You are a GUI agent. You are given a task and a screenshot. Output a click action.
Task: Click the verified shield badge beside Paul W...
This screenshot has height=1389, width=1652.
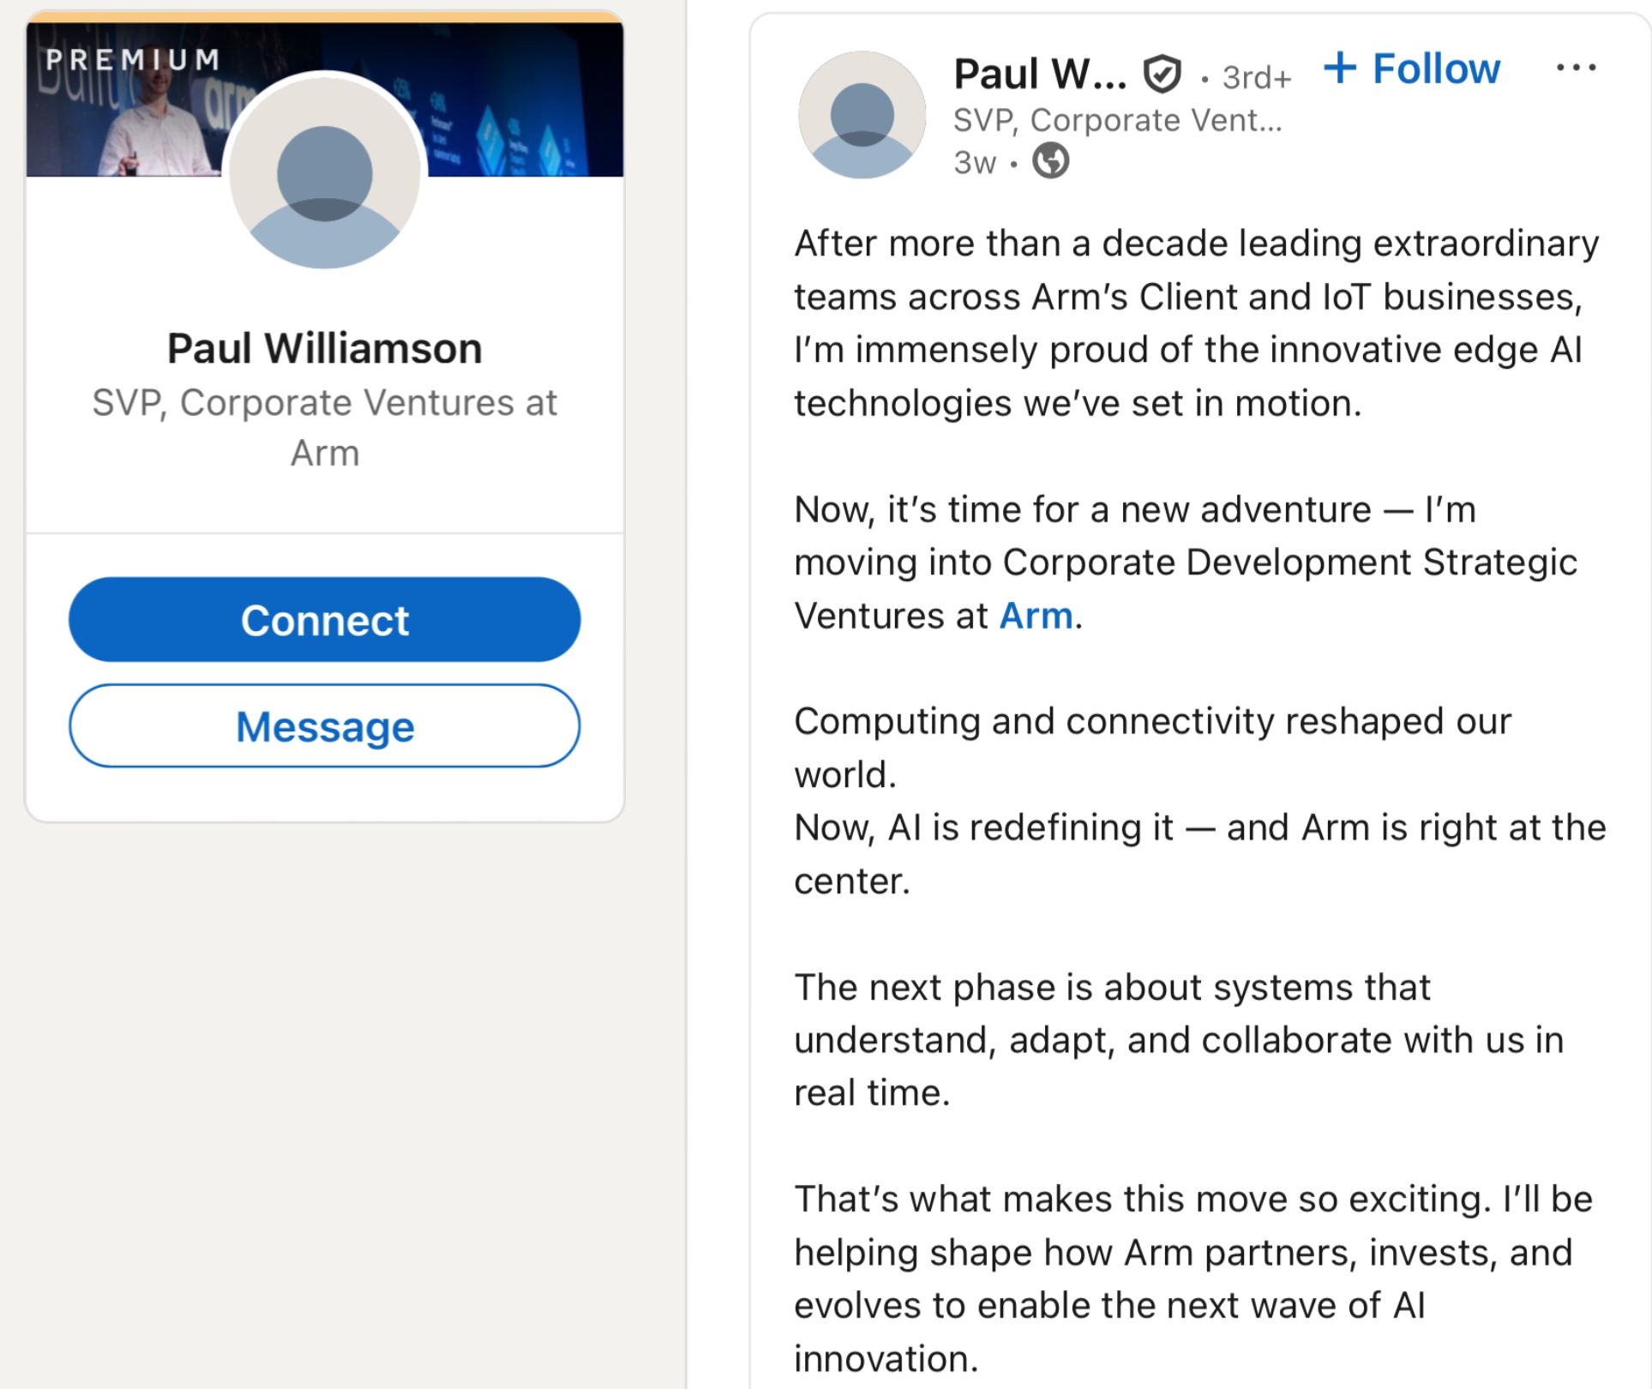[1162, 74]
